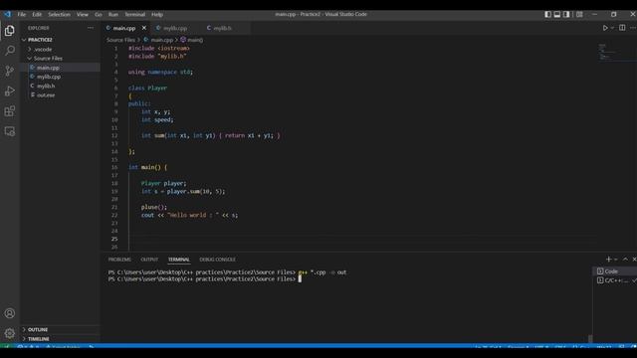Create a new terminal with plus icon
This screenshot has width=637, height=358.
(x=608, y=260)
